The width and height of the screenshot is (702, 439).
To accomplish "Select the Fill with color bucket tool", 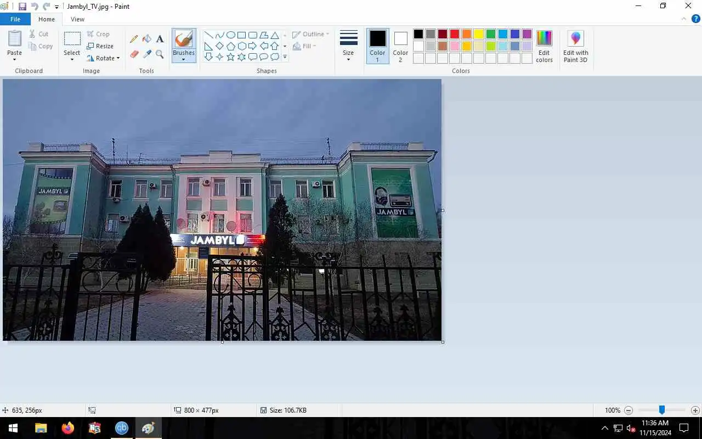I will tap(147, 39).
